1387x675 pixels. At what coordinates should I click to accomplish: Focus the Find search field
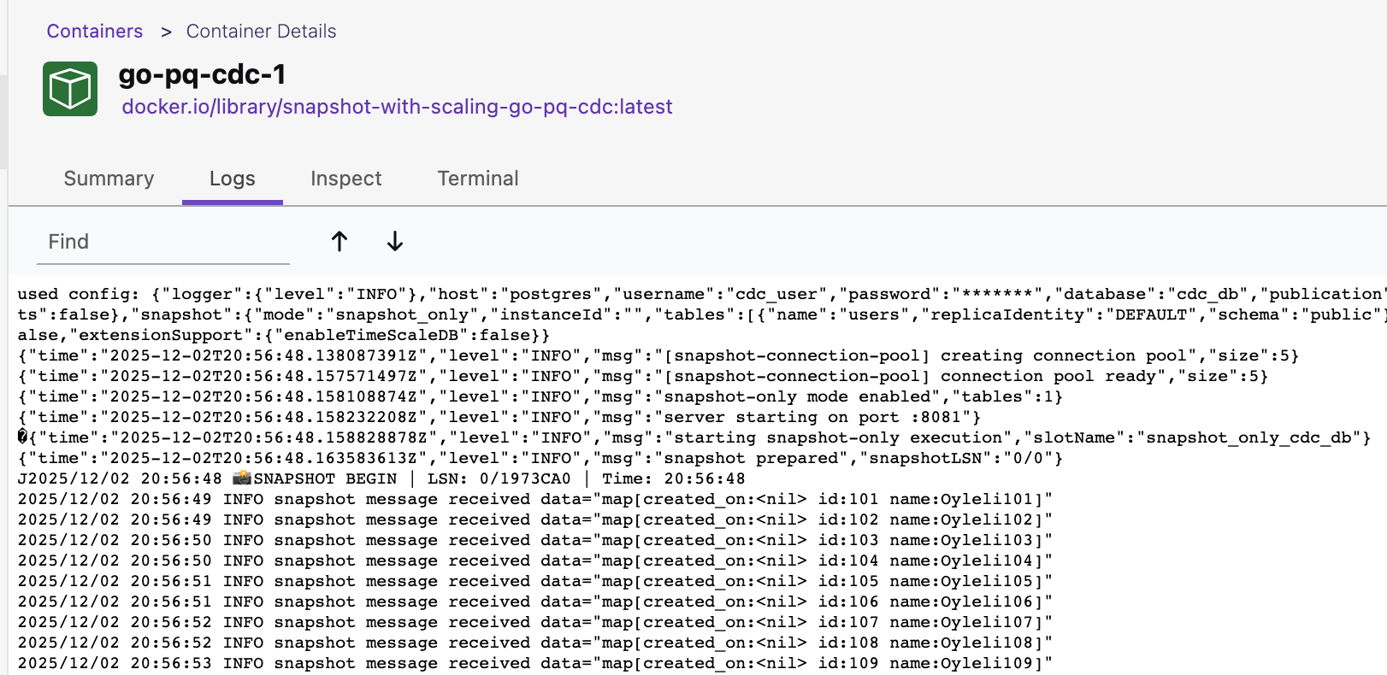point(162,242)
